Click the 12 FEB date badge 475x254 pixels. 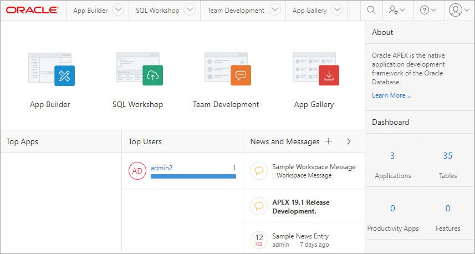(x=259, y=240)
